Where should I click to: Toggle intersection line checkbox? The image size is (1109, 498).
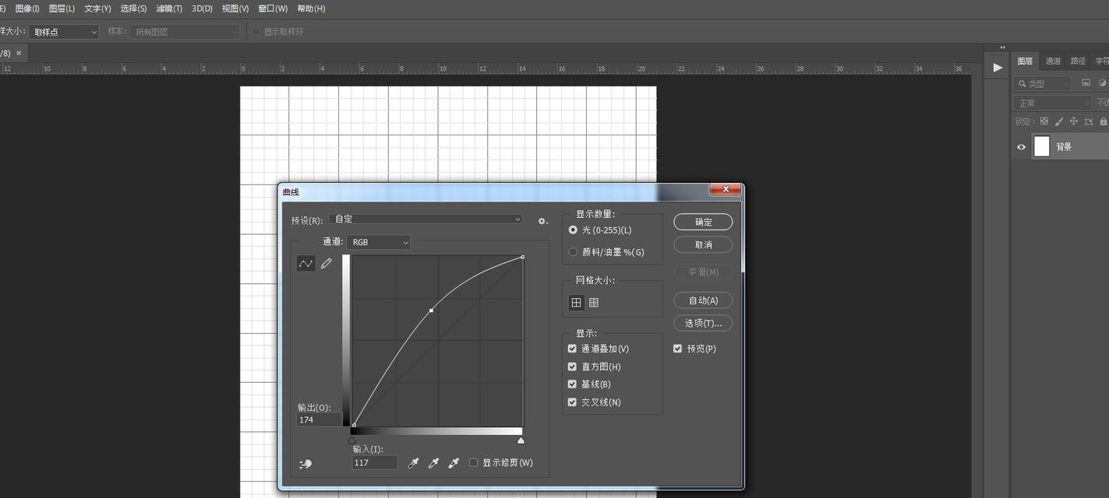click(x=573, y=402)
